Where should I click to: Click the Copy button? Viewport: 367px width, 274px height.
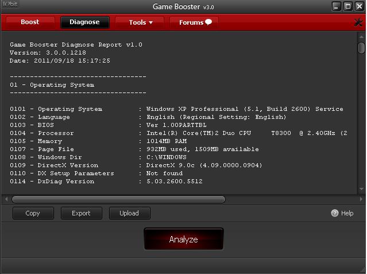coord(33,213)
